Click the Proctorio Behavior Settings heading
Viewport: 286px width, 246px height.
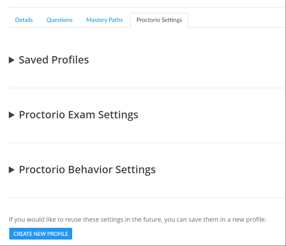click(87, 170)
